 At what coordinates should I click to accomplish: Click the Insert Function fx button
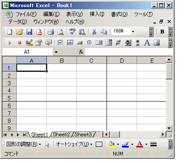click(x=81, y=52)
